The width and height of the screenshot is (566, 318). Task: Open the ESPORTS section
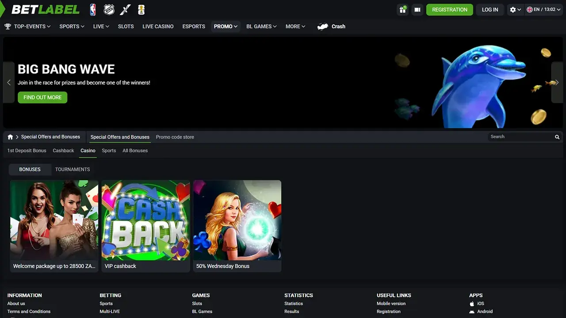[x=194, y=26]
